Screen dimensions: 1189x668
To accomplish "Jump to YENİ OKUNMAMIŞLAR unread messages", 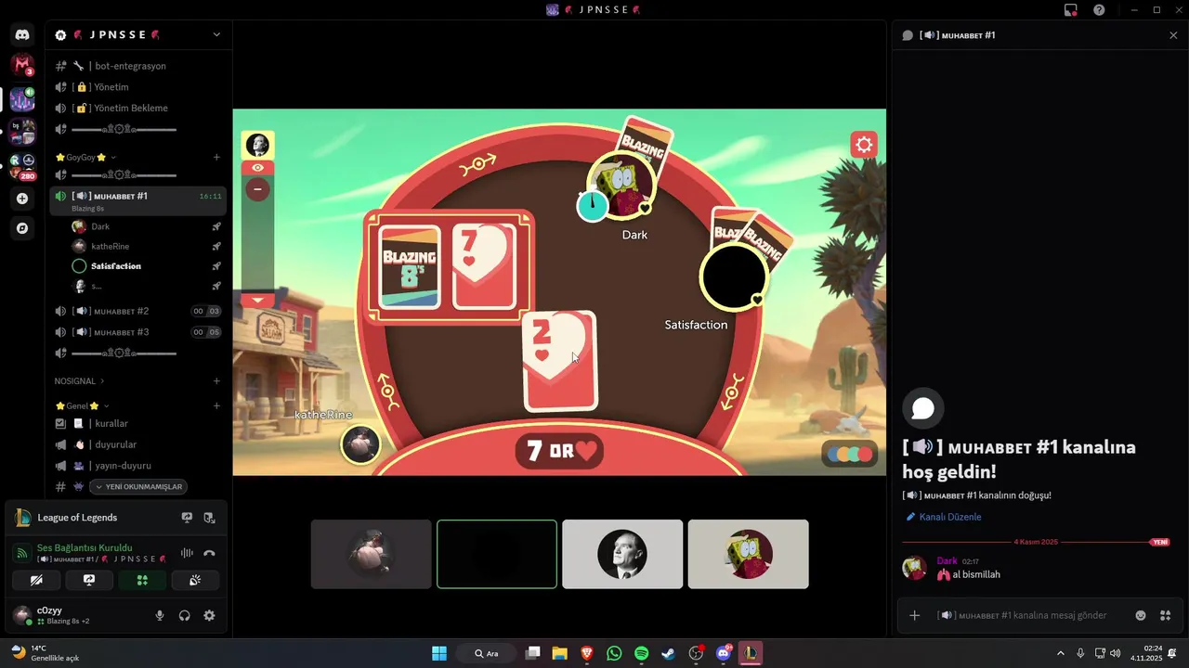I will 138,486.
